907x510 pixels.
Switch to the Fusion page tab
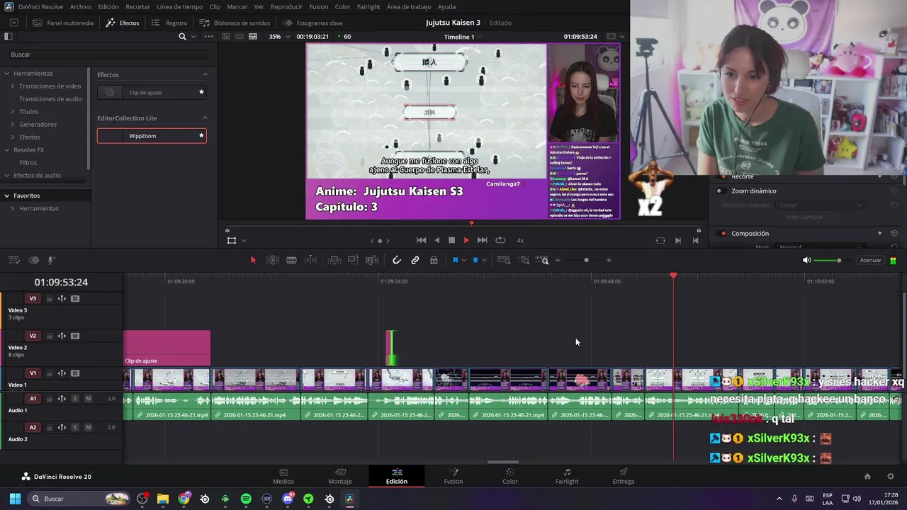(x=453, y=476)
